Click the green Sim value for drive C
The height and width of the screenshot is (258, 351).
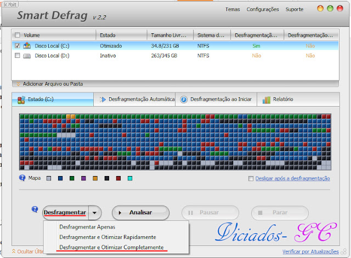pos(256,46)
